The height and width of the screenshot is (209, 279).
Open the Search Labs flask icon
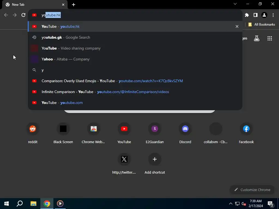click(x=257, y=38)
